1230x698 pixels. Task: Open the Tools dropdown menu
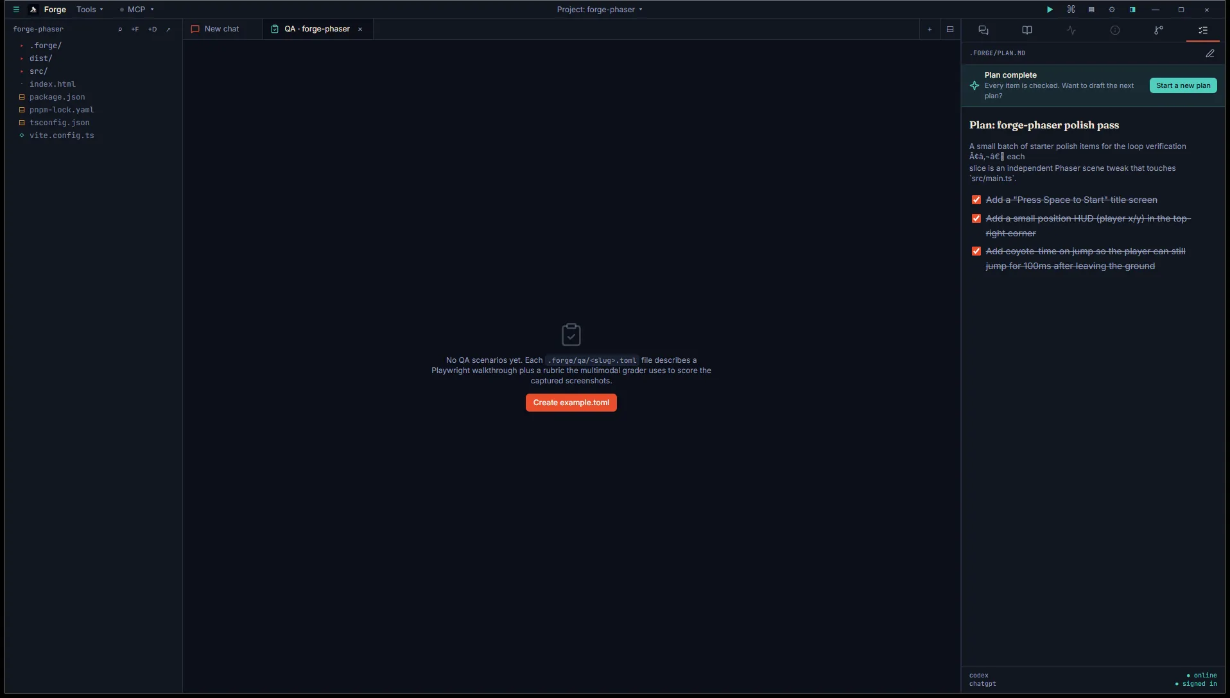click(89, 10)
